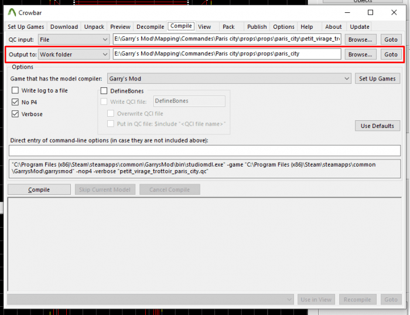Open the Publish tab
Image resolution: width=410 pixels, height=315 pixels.
tap(257, 27)
